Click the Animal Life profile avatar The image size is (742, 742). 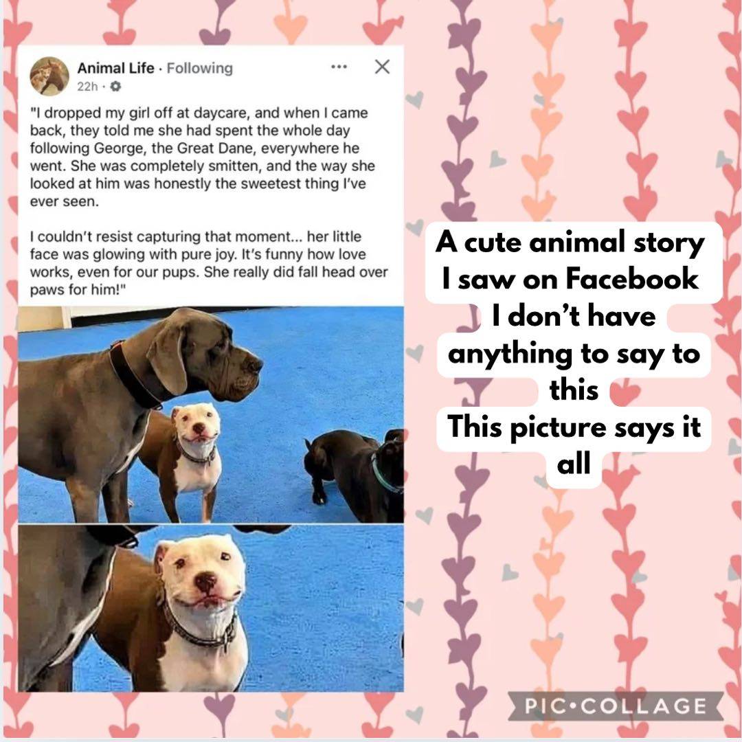click(x=49, y=76)
